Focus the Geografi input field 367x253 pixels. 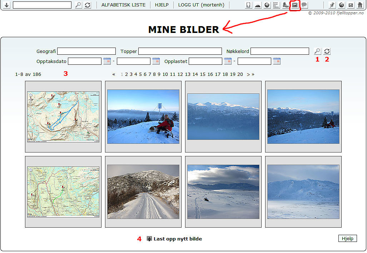pos(86,51)
